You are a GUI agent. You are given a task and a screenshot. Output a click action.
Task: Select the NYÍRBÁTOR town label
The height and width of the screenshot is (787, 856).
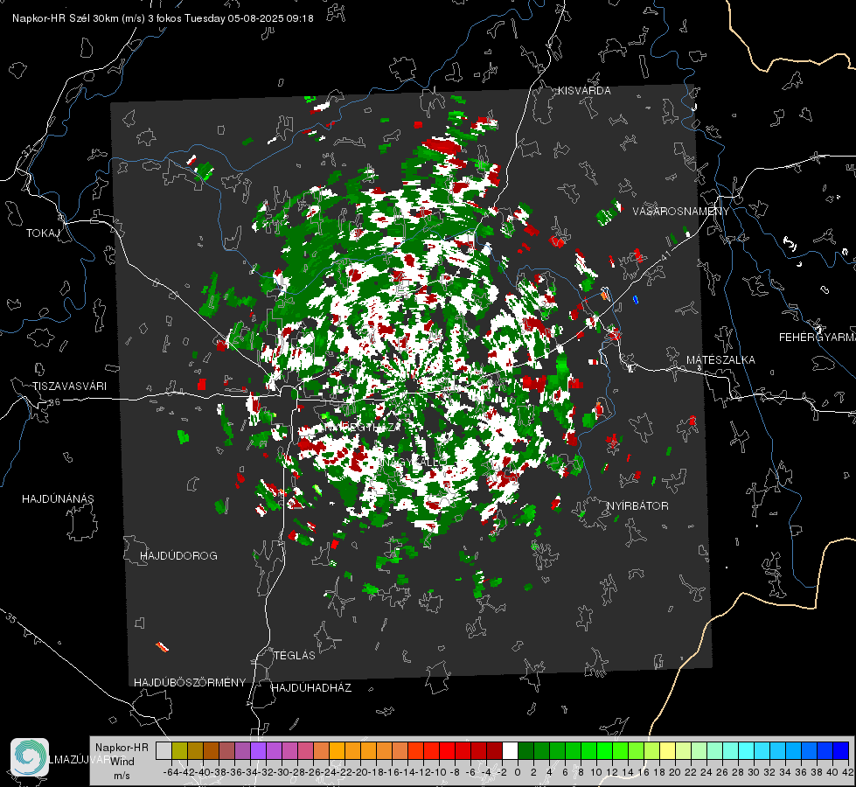pos(637,505)
